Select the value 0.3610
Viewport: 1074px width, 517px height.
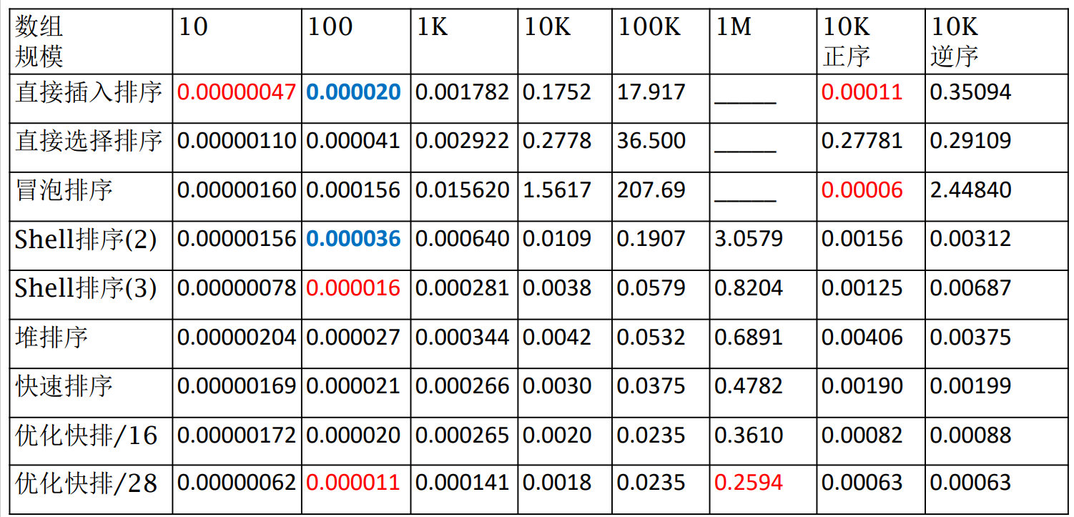point(749,435)
